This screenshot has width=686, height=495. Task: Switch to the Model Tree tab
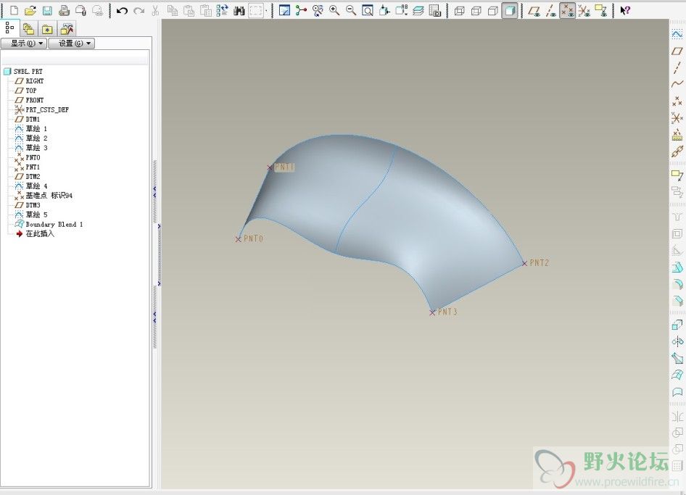coord(9,29)
